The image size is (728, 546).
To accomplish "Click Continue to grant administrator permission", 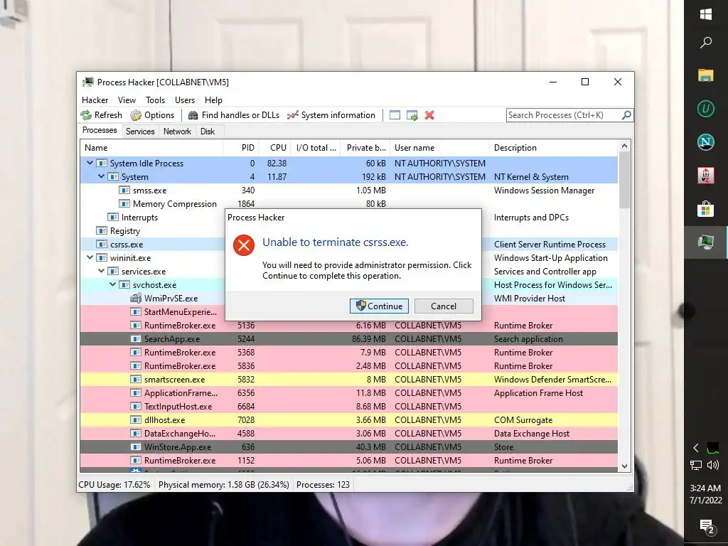I will click(380, 306).
